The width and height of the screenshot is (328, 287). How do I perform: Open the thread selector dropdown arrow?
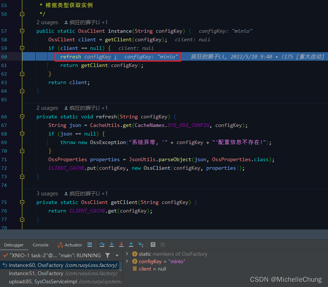[x=116, y=255]
